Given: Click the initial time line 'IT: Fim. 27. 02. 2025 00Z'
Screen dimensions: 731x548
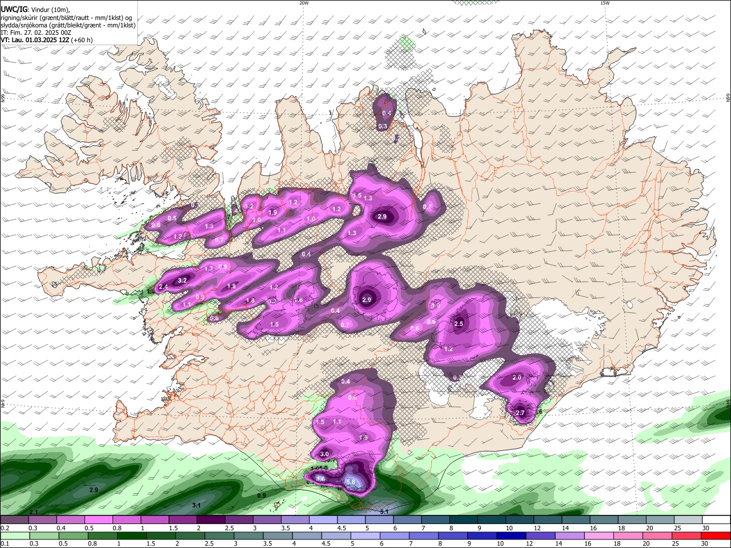Looking at the screenshot, I should point(36,33).
